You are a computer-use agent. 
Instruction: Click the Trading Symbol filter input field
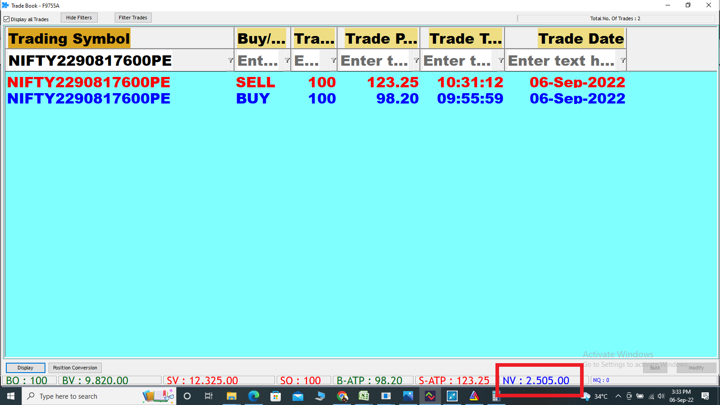click(117, 60)
